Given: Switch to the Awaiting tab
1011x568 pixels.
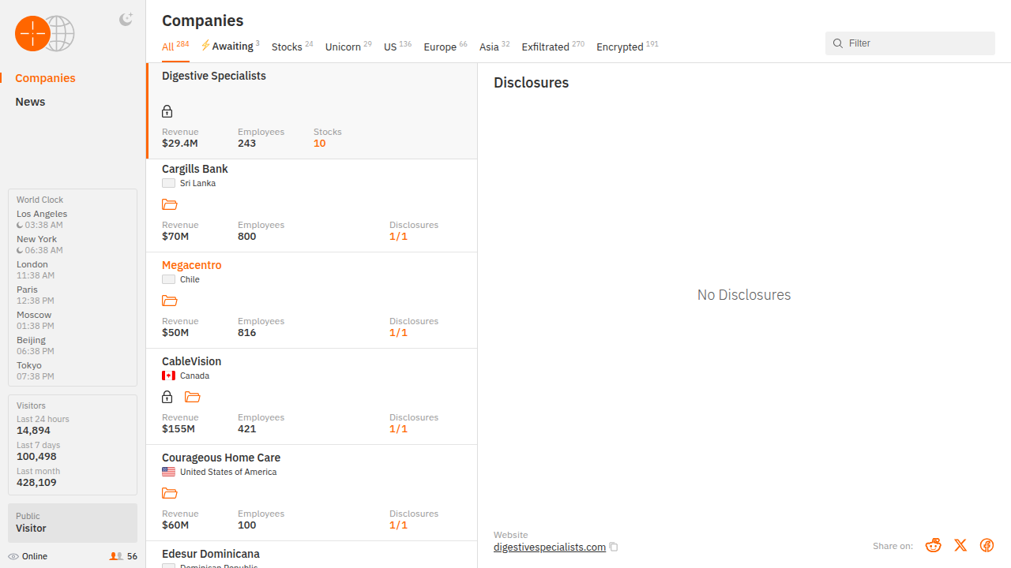Looking at the screenshot, I should coord(230,47).
